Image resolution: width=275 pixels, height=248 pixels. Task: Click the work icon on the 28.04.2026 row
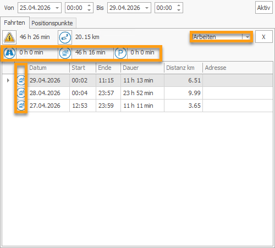pos(21,93)
